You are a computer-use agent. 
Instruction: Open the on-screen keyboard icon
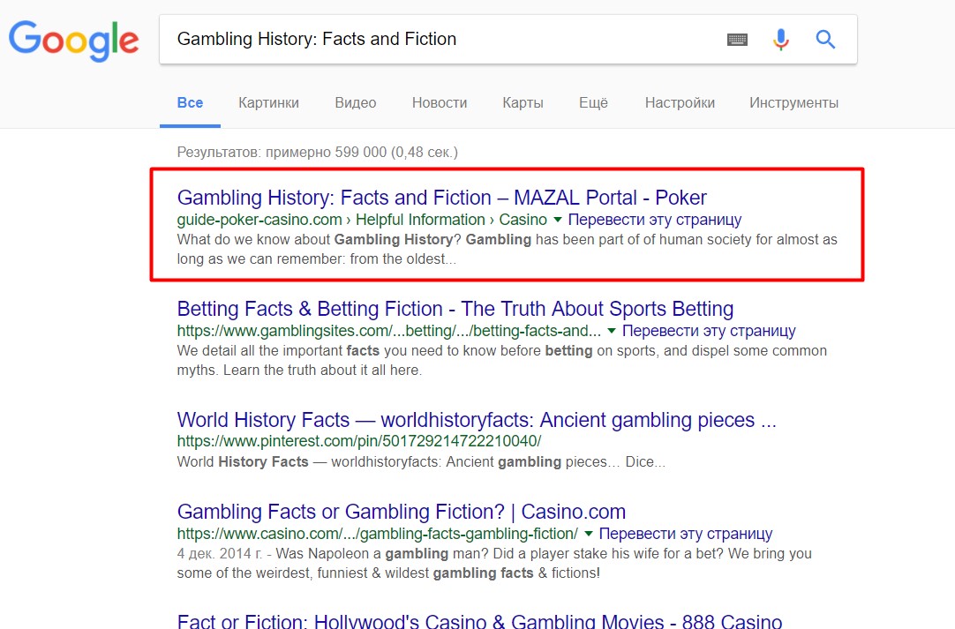coord(737,40)
